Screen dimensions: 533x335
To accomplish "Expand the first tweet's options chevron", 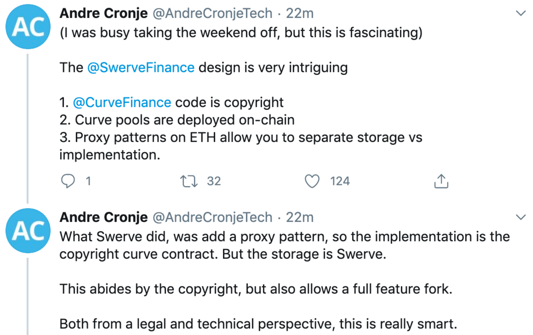I will [521, 13].
